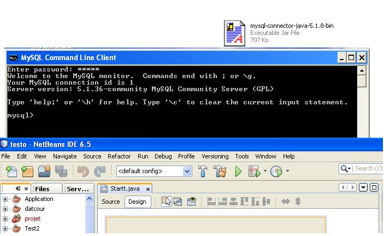Build the main project with the hammer icon

(x=203, y=171)
